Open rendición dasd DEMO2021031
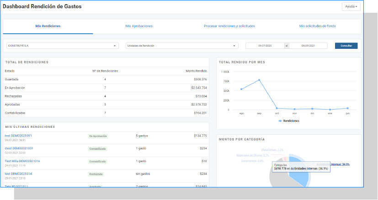This screenshot has height=200, width=378. coord(19,148)
